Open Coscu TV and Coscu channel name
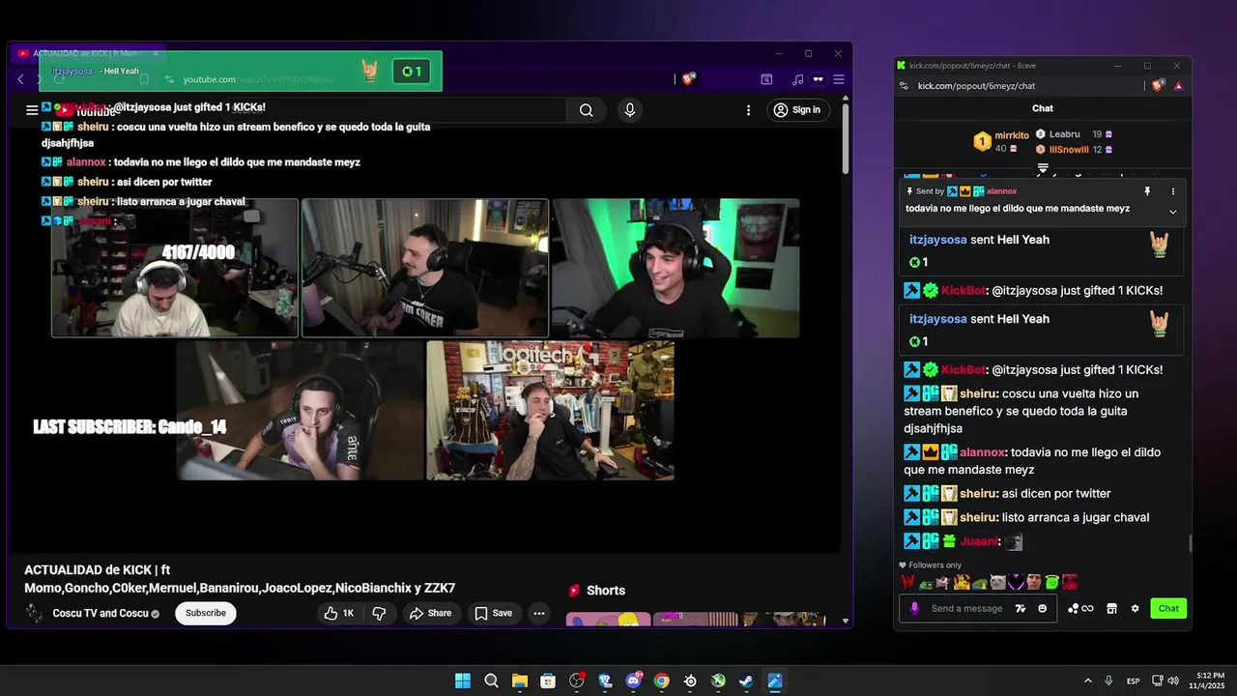The height and width of the screenshot is (696, 1237). click(x=101, y=613)
